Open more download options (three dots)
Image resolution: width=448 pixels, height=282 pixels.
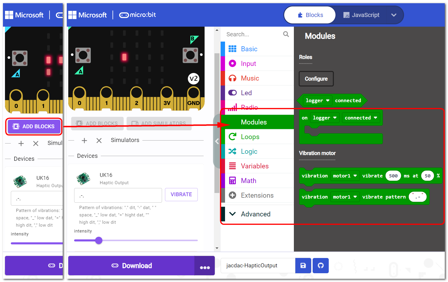pyautogui.click(x=205, y=266)
